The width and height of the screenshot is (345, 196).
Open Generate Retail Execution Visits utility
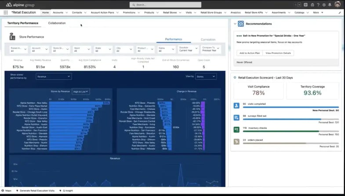(36, 191)
